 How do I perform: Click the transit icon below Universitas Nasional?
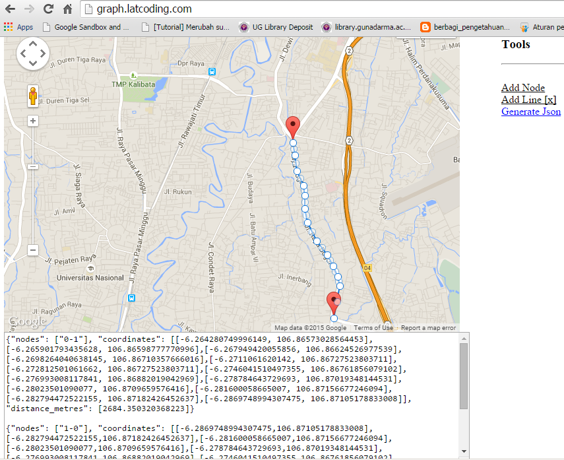pos(132,298)
